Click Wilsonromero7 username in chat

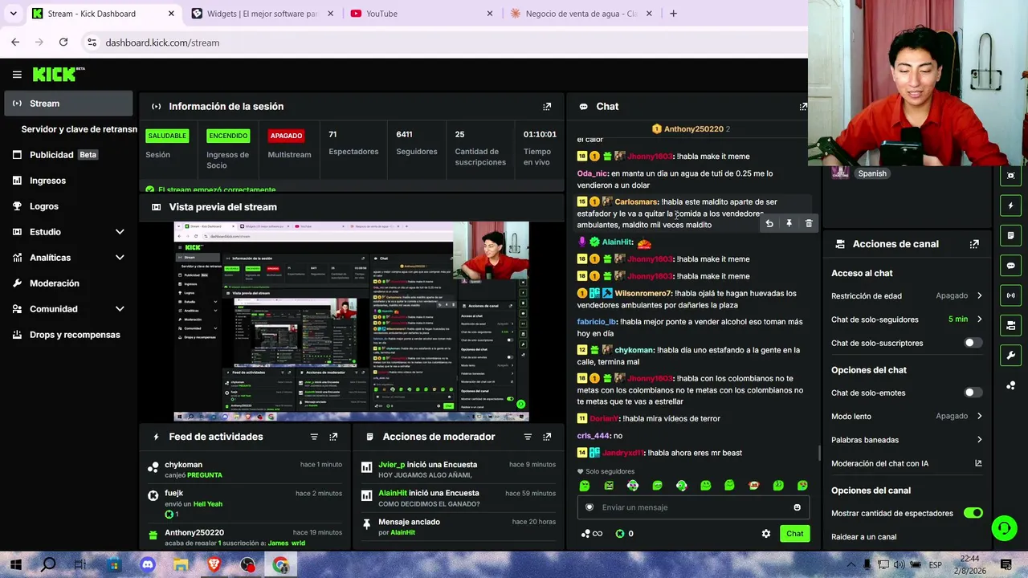point(643,293)
